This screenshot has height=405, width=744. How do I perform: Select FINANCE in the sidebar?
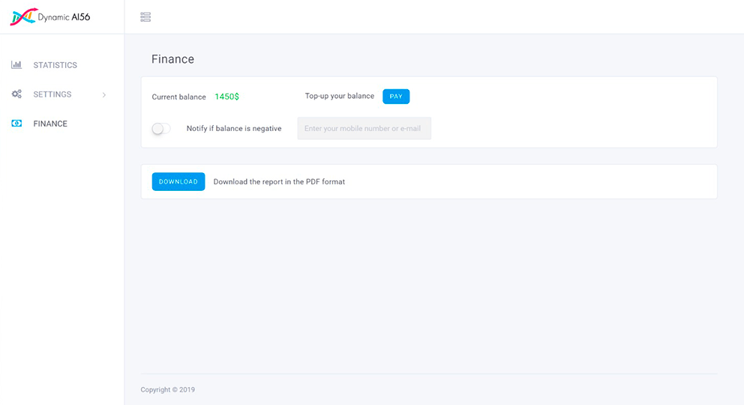coord(50,124)
